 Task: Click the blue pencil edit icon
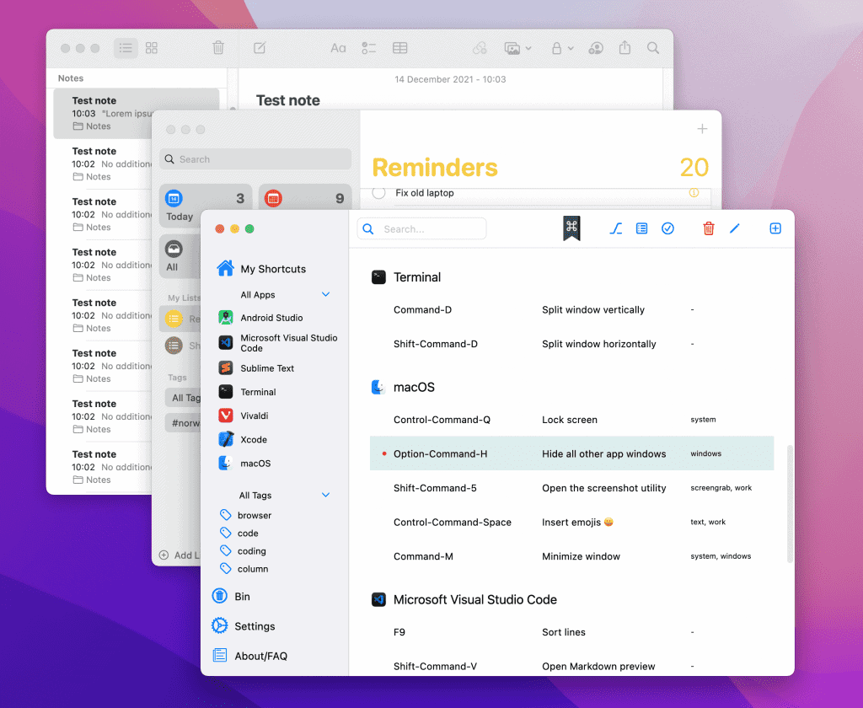[x=734, y=228]
